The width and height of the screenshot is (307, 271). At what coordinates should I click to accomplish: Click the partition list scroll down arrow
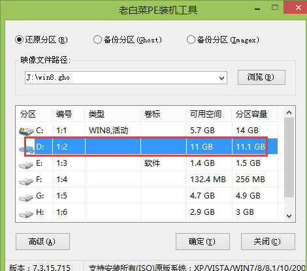pos(289,216)
